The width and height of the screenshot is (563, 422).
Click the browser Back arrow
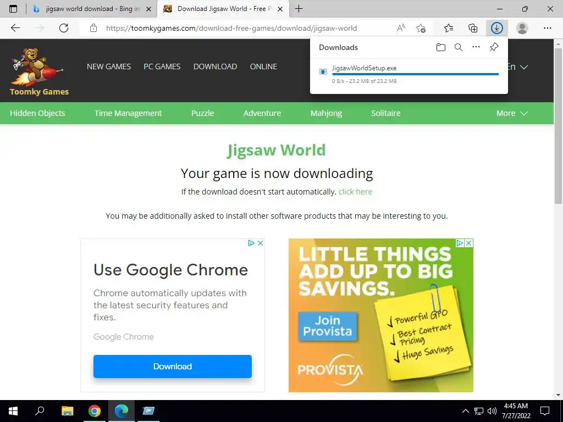point(15,28)
